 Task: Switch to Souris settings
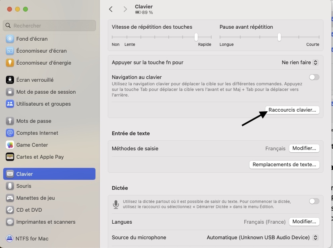click(49, 186)
